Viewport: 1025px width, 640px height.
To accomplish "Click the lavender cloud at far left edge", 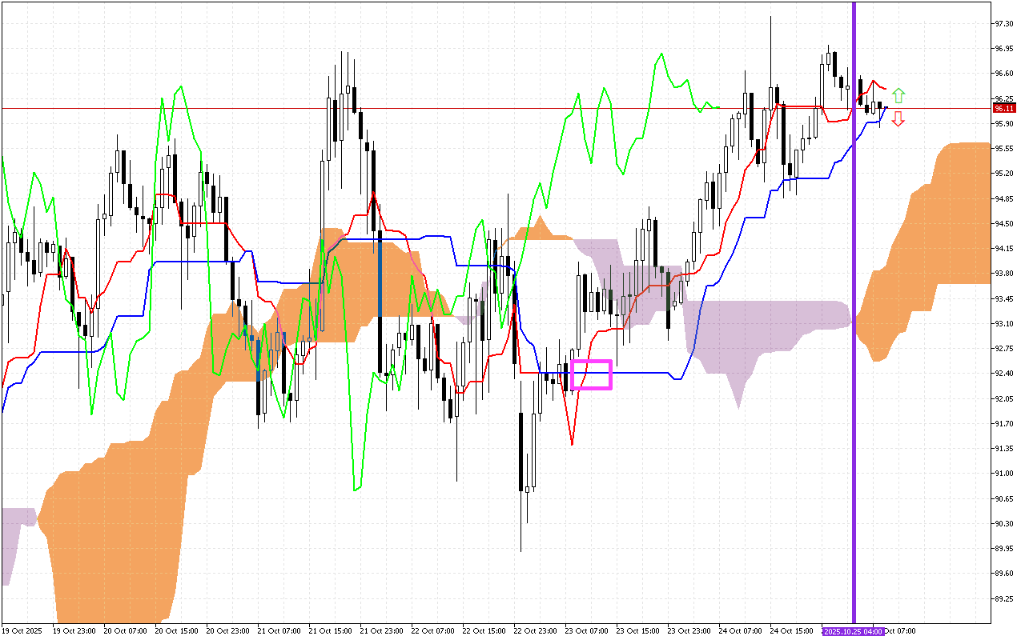I will (12, 536).
